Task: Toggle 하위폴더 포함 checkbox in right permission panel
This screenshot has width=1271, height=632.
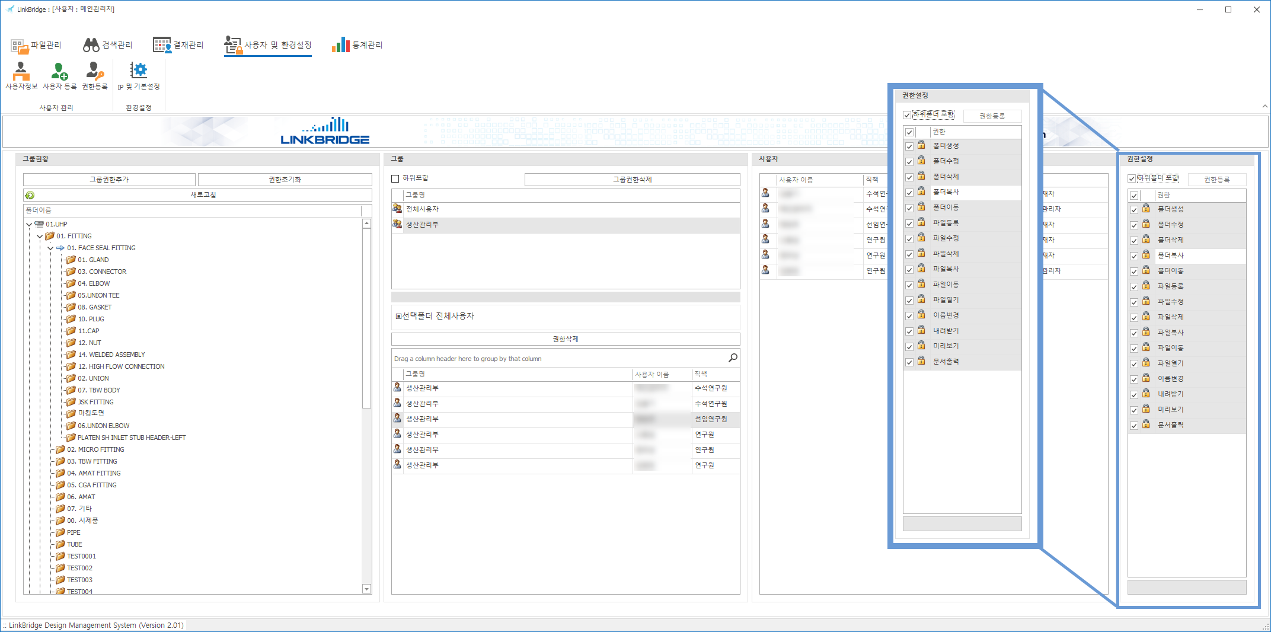Action: 1132,178
